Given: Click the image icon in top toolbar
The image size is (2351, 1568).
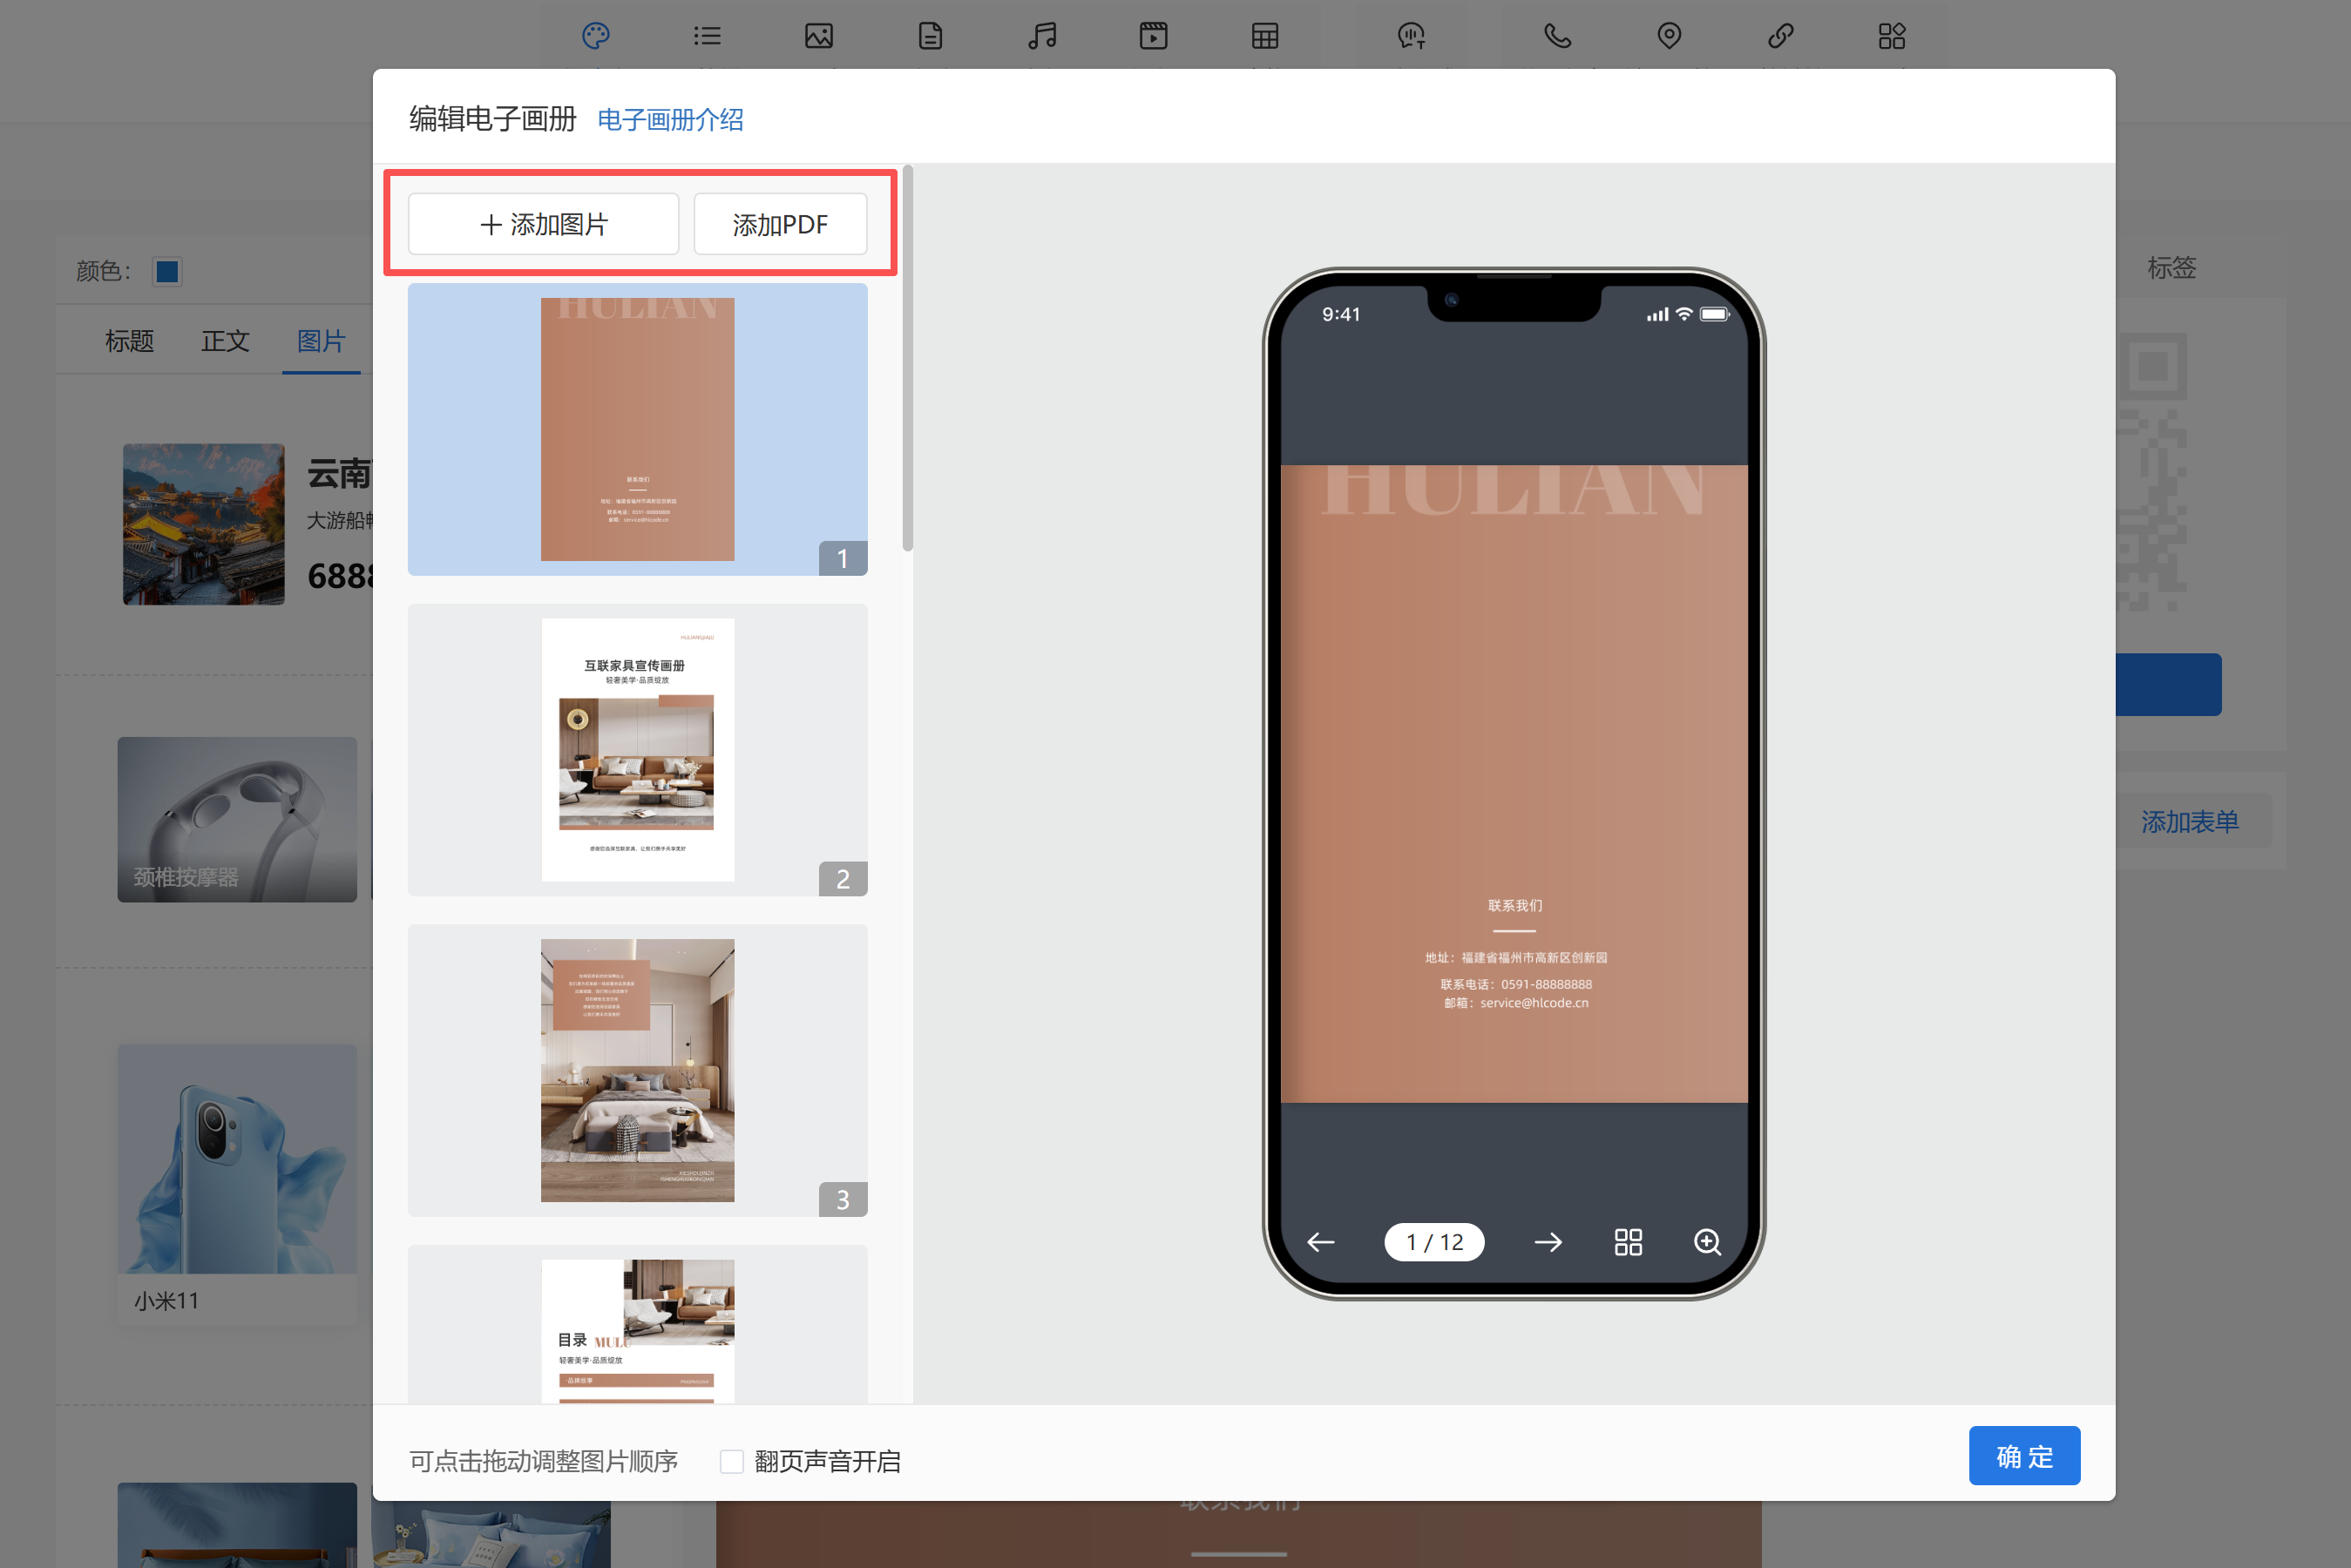Looking at the screenshot, I should [818, 36].
